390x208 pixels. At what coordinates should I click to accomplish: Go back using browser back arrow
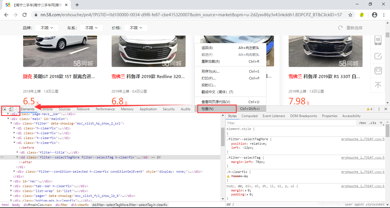pyautogui.click(x=7, y=15)
